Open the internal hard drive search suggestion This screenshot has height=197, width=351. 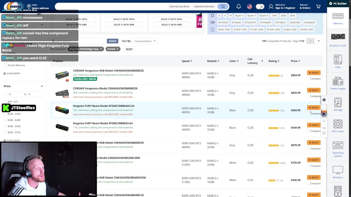point(179,7)
